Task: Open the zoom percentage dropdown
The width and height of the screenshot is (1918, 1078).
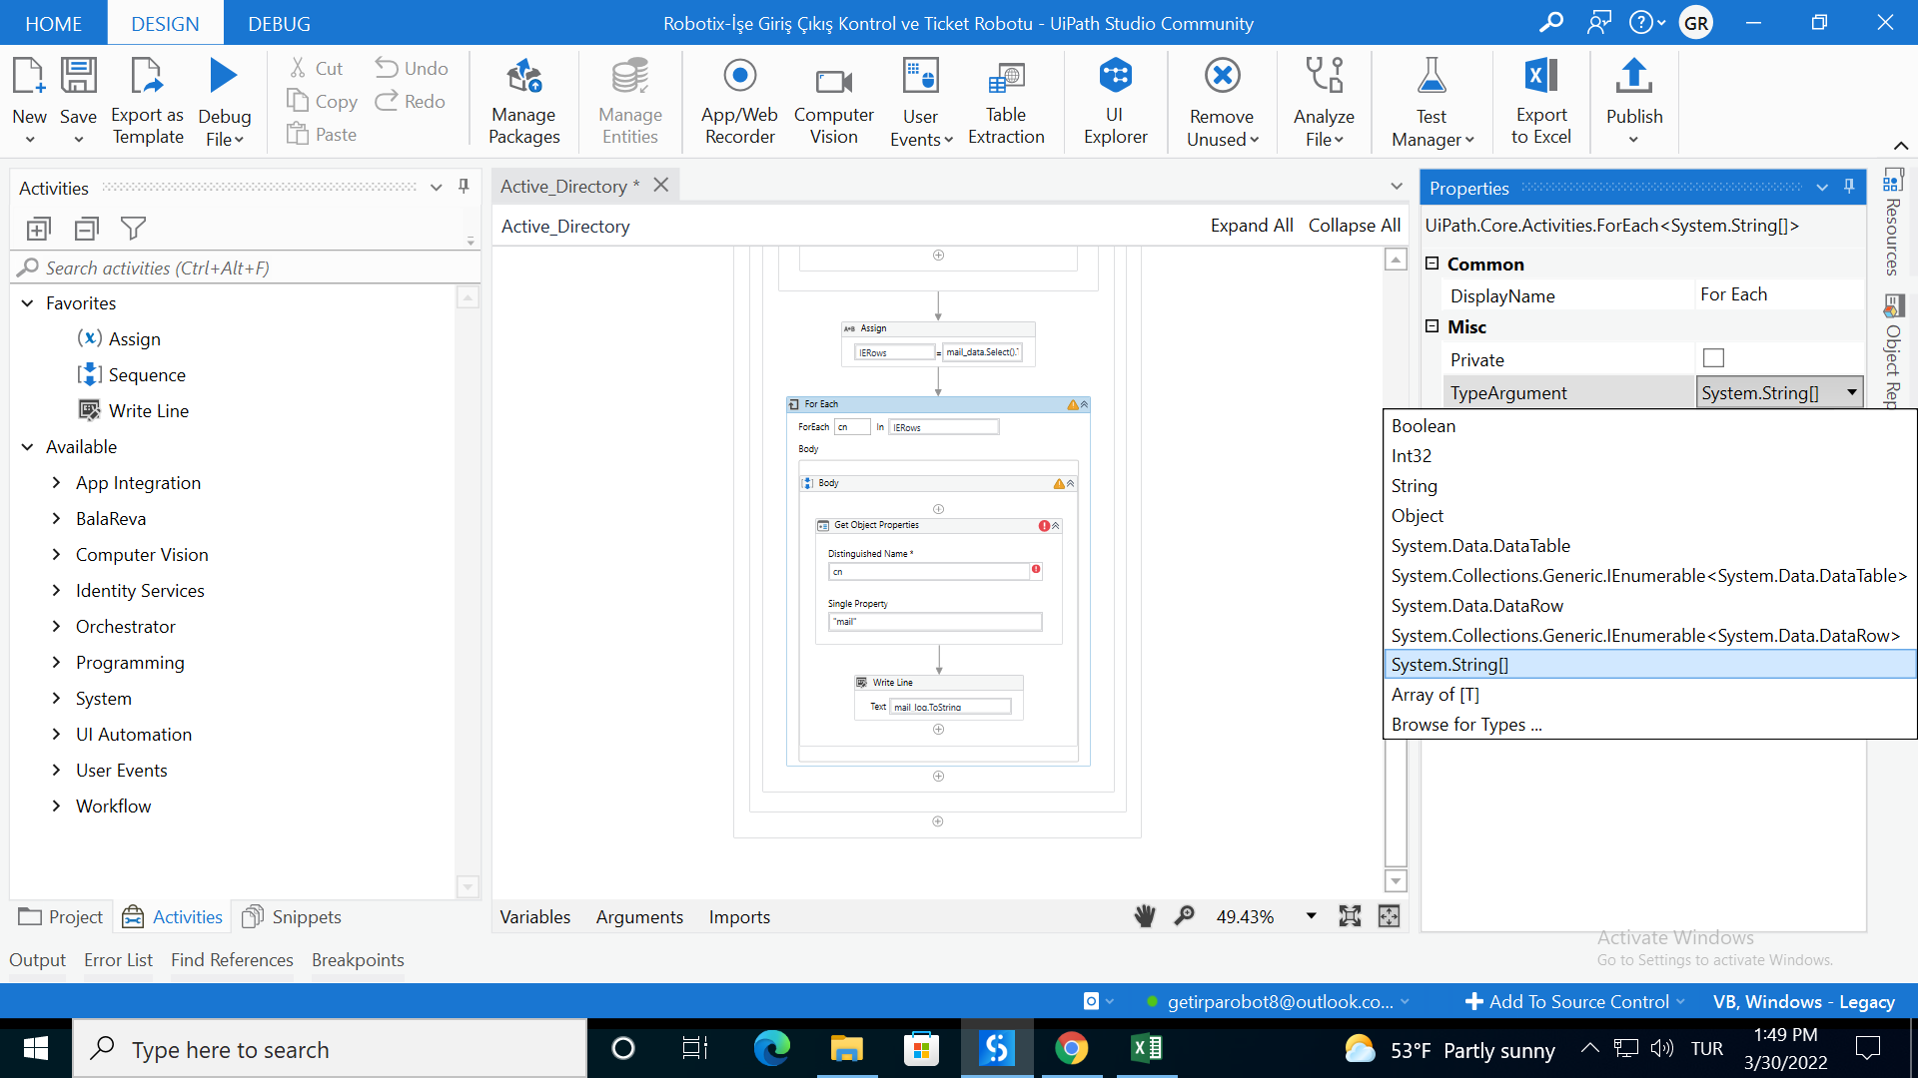Action: pos(1311,916)
